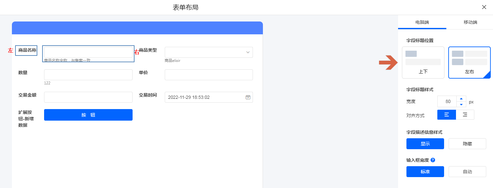
Task: Click the help icon beside 输入框宽度
Action: click(x=433, y=160)
